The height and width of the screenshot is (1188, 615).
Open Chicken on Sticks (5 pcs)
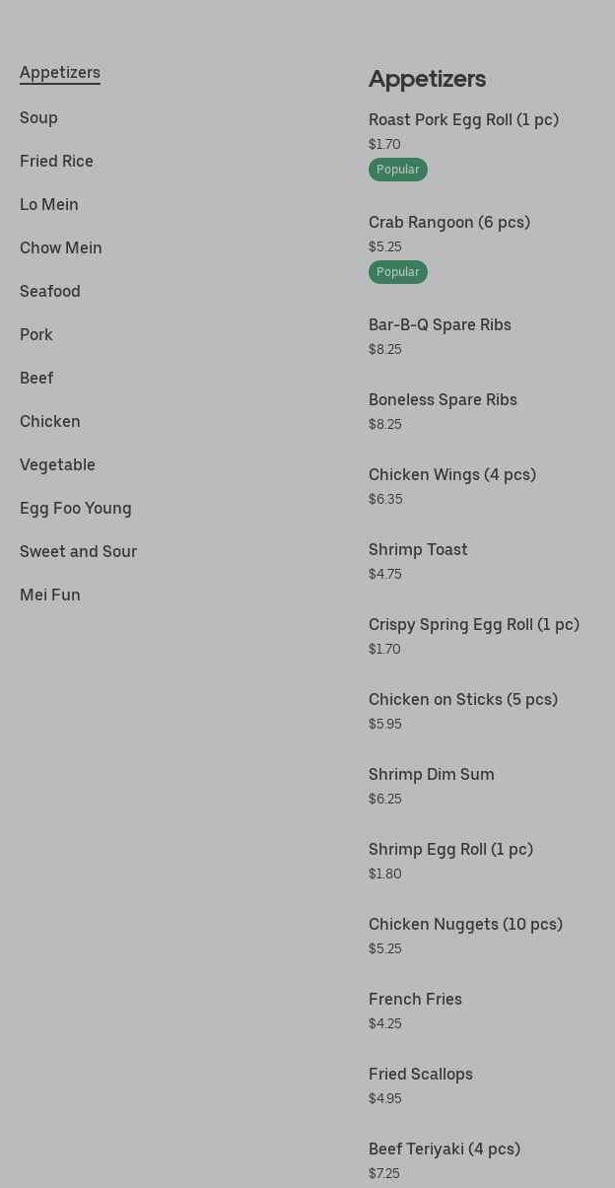[463, 700]
